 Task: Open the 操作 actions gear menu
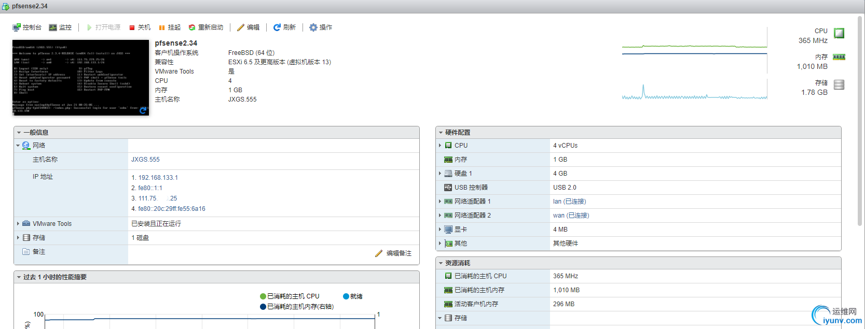click(x=321, y=27)
